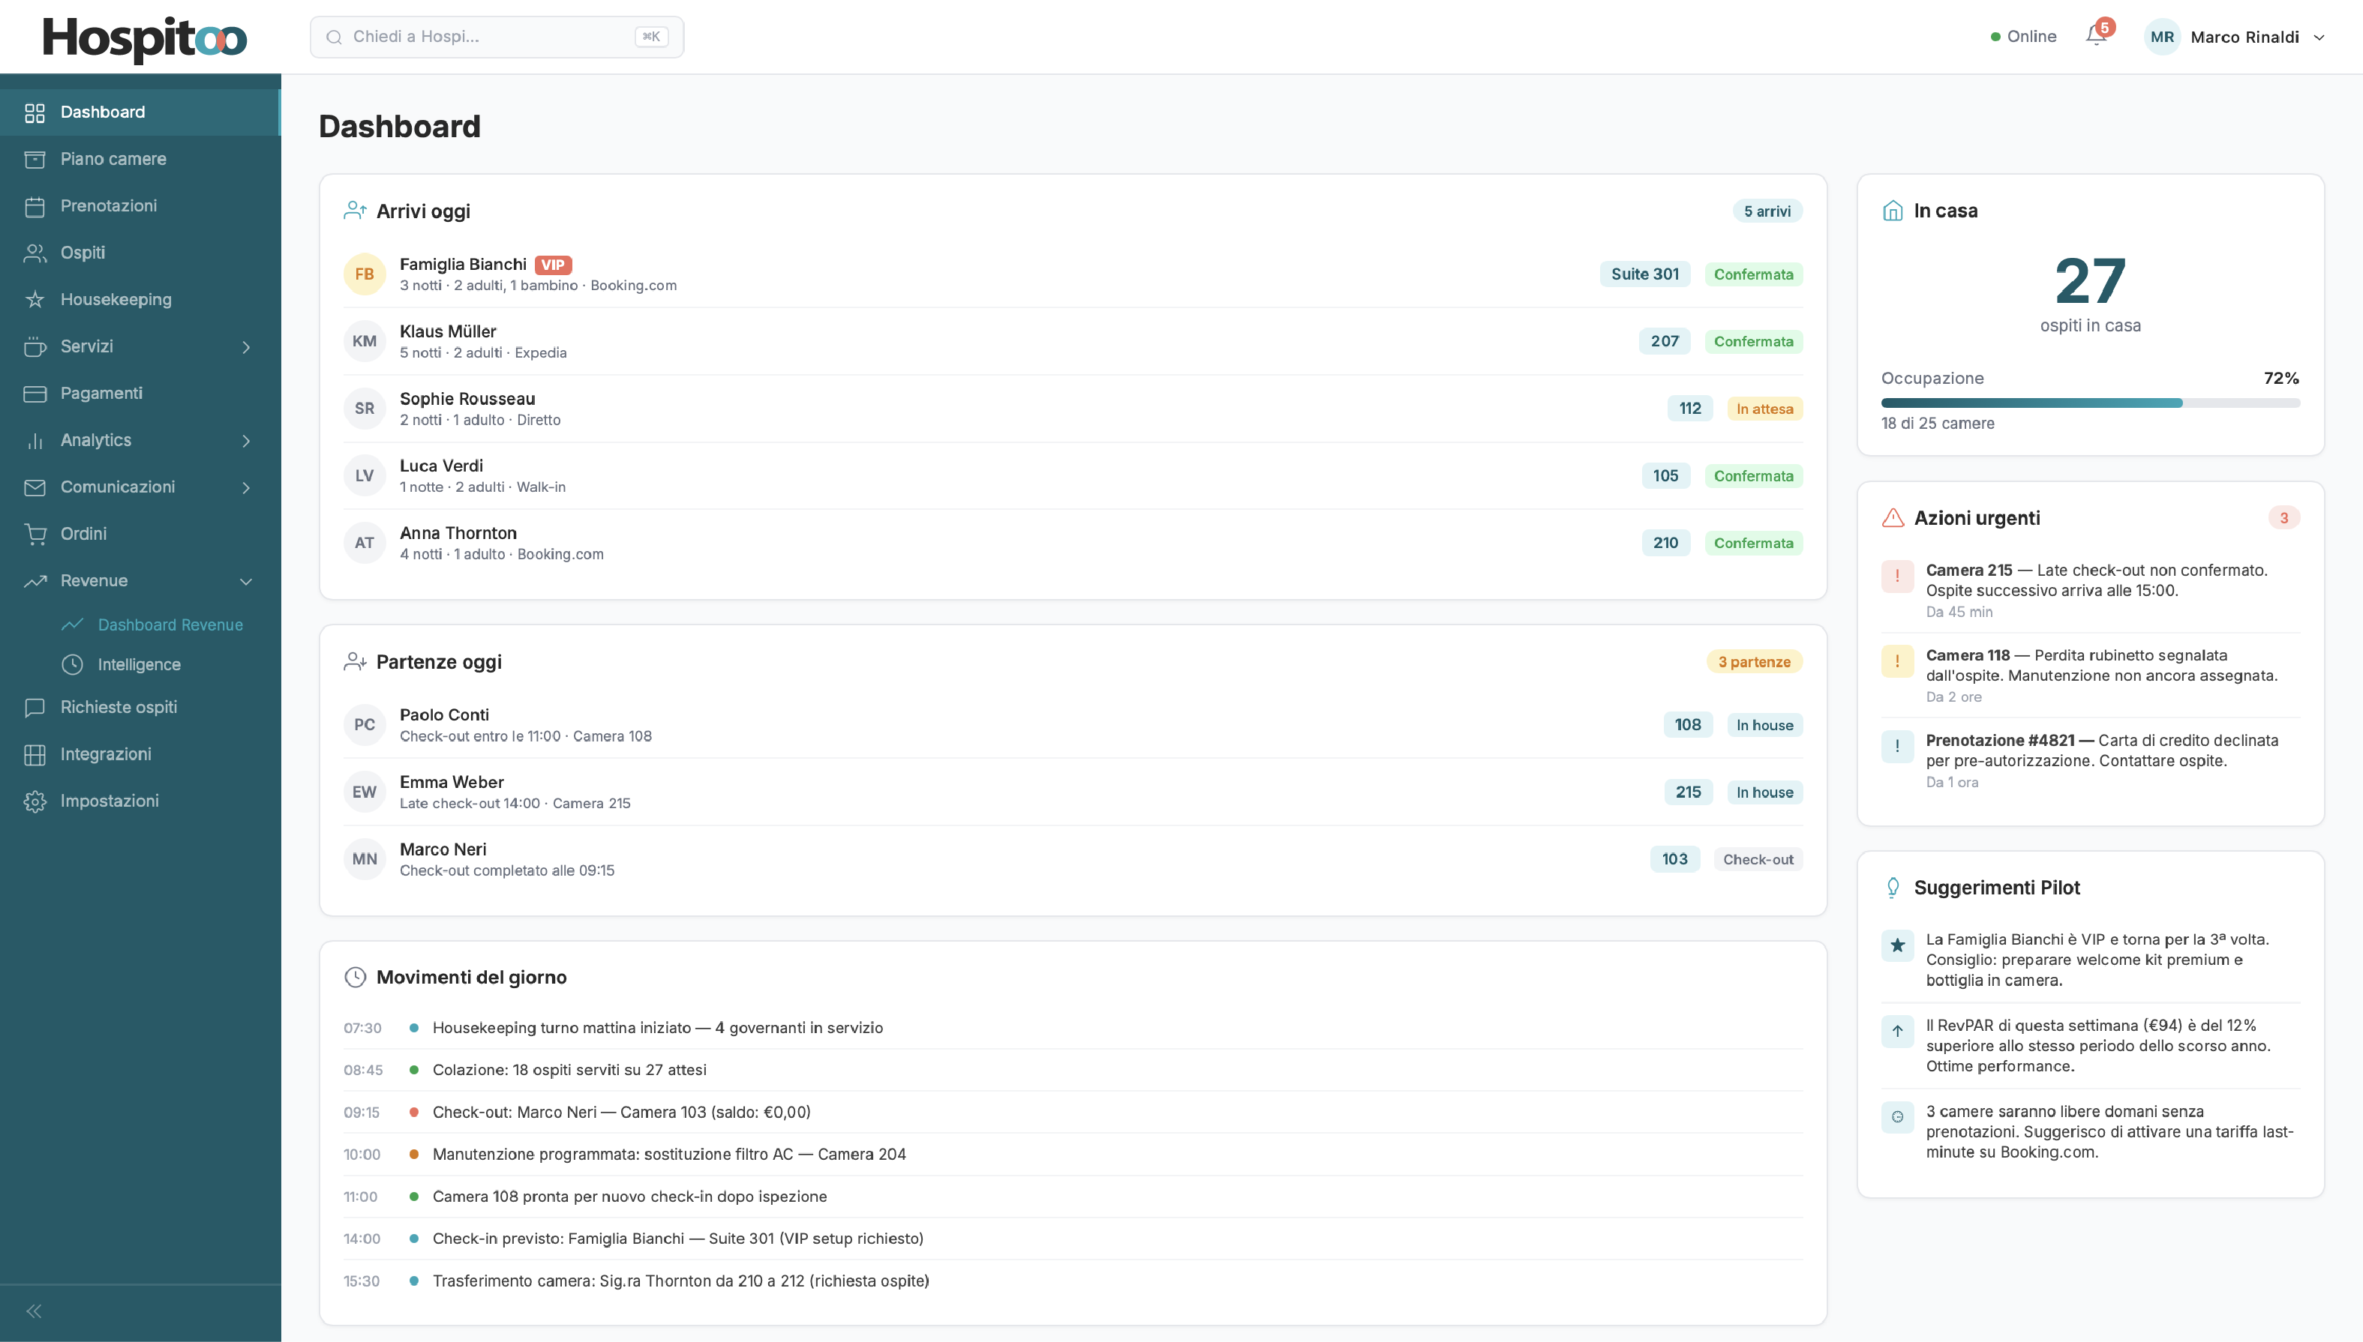
Task: Open Dashboard Revenue under Revenue
Action: [169, 625]
